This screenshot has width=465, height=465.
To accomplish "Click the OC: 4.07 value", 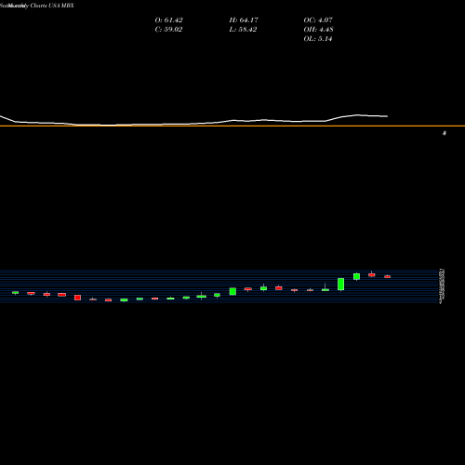I will (318, 20).
